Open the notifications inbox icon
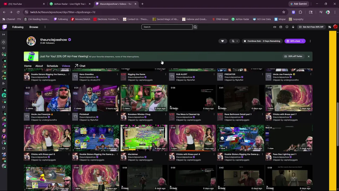The image size is (339, 191). point(287,27)
